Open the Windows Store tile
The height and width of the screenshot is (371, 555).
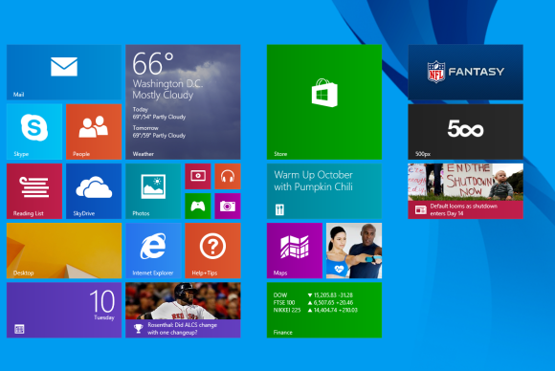click(324, 102)
